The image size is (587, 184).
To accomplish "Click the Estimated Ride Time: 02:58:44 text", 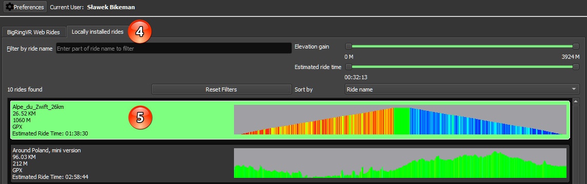I will click(x=50, y=177).
